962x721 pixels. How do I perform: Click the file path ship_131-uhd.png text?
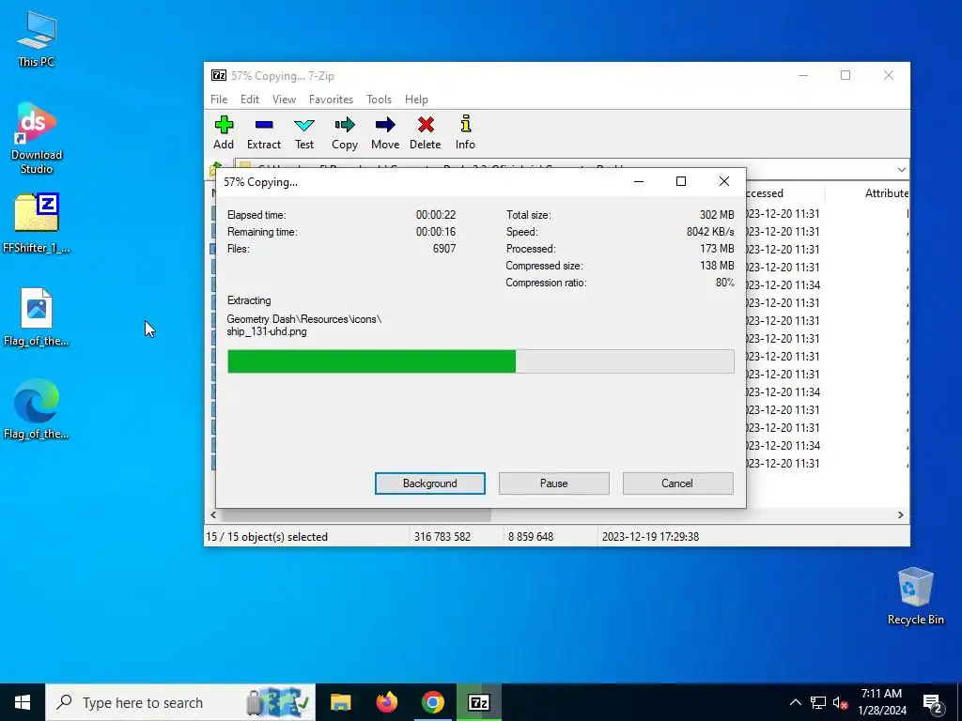267,331
